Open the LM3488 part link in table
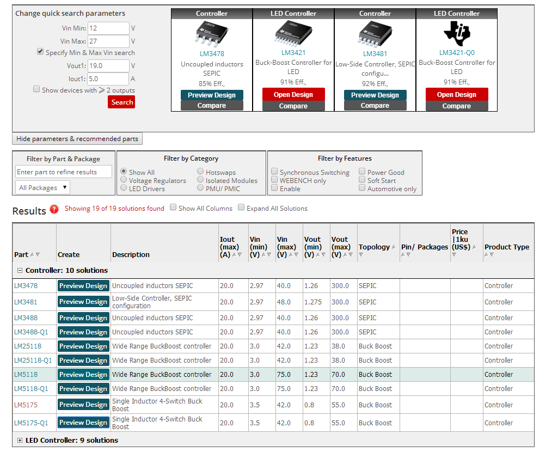Viewport: 558px width, 452px height. coord(26,318)
